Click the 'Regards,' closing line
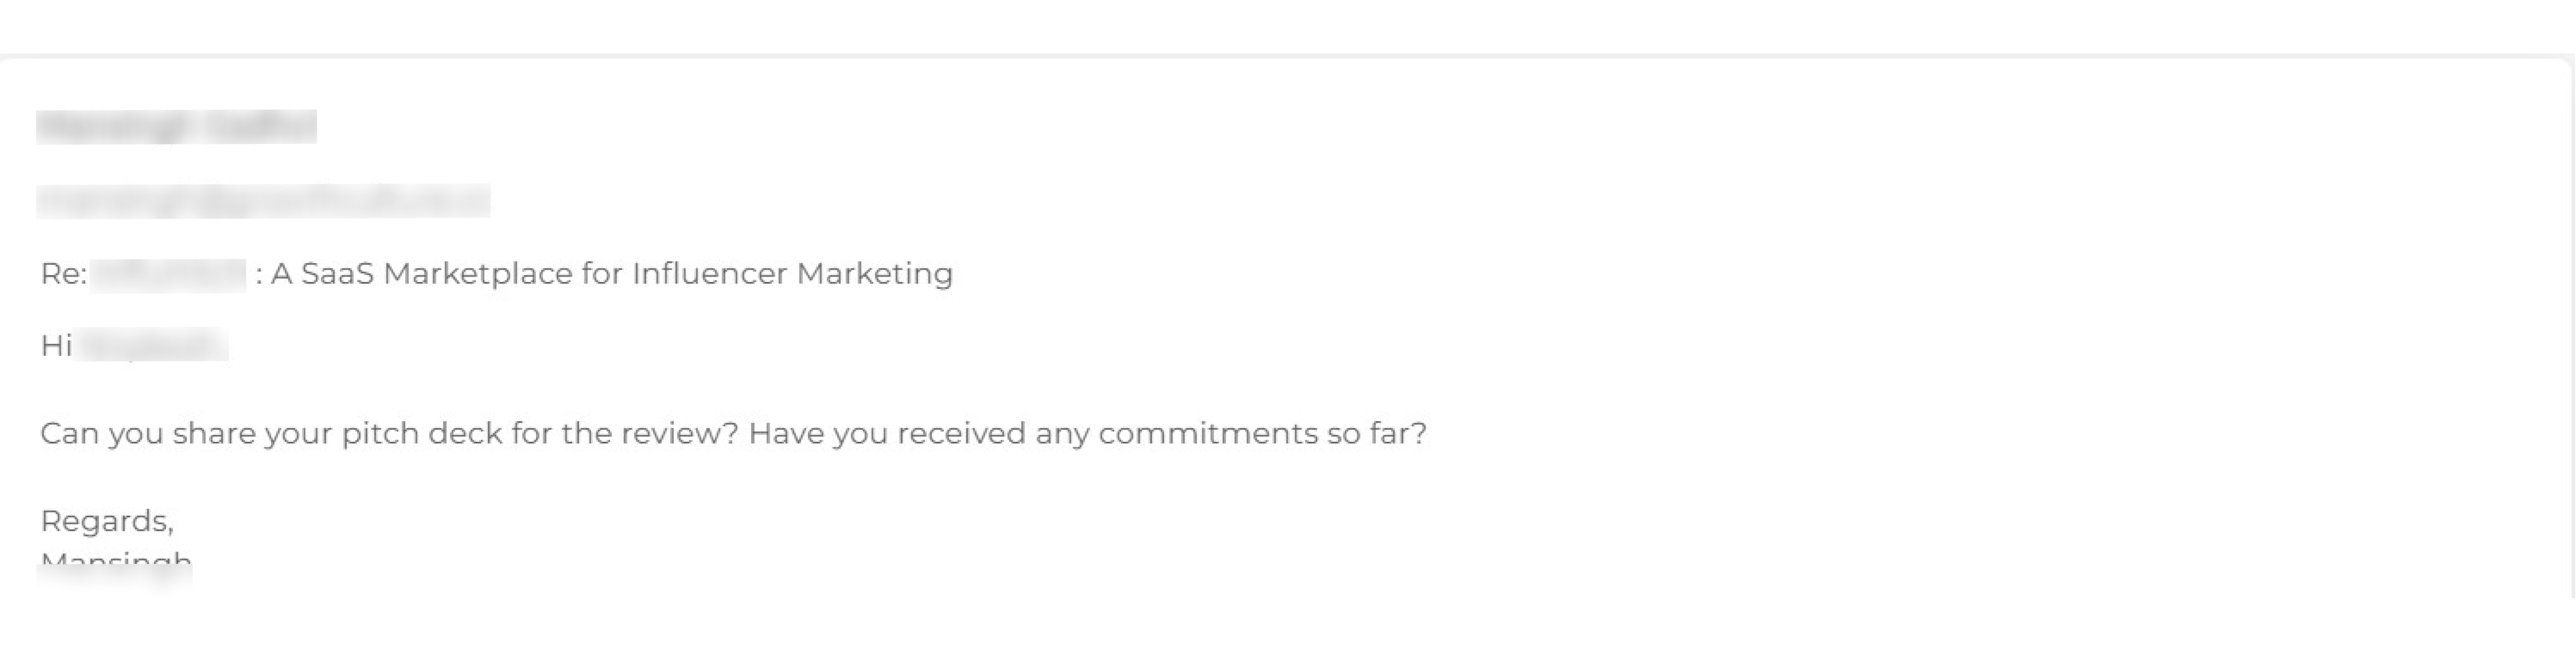Viewport: 2576px width, 653px height. (x=107, y=521)
